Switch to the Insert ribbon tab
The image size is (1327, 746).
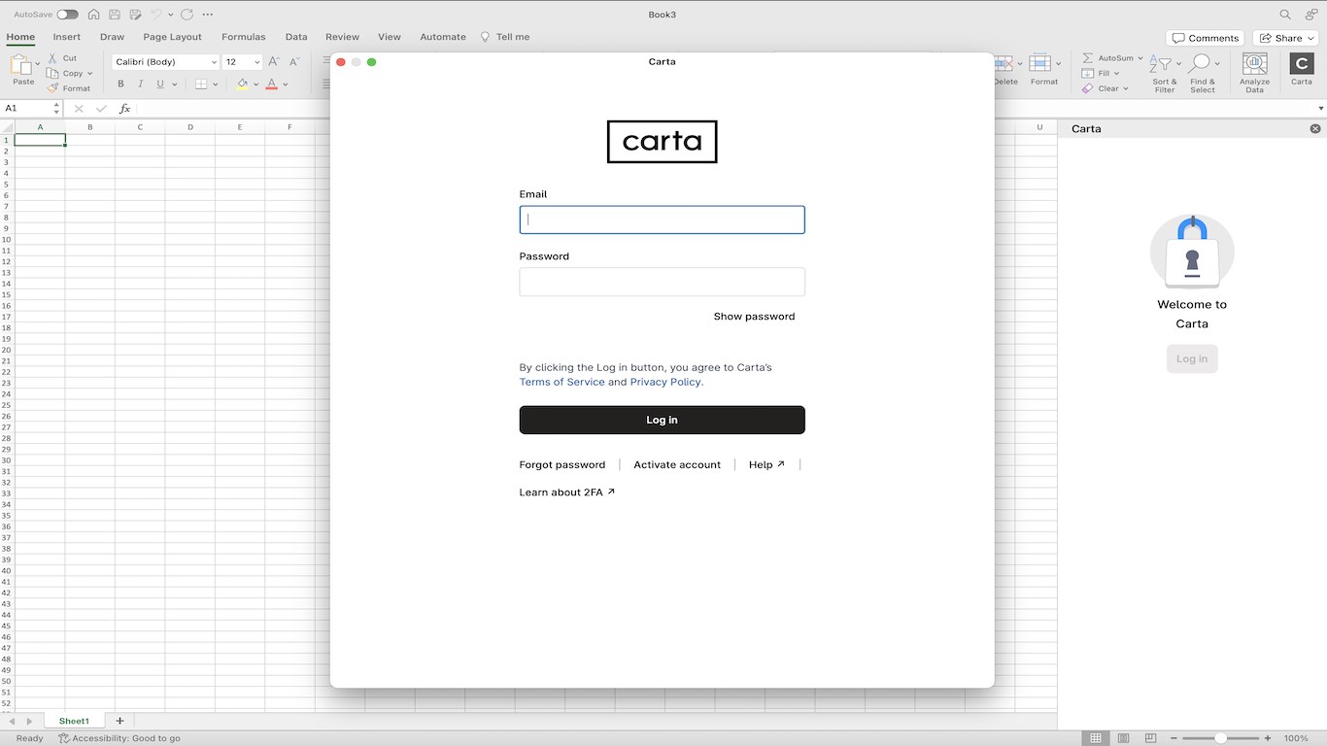[x=67, y=37]
